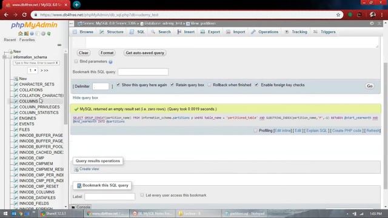Go to next page of tables
Image resolution: width=388 pixels, height=218 pixels.
pyautogui.click(x=42, y=70)
